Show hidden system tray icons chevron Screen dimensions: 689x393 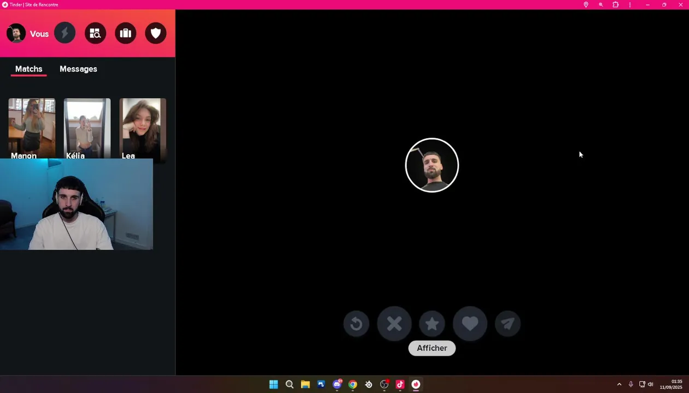coord(619,384)
